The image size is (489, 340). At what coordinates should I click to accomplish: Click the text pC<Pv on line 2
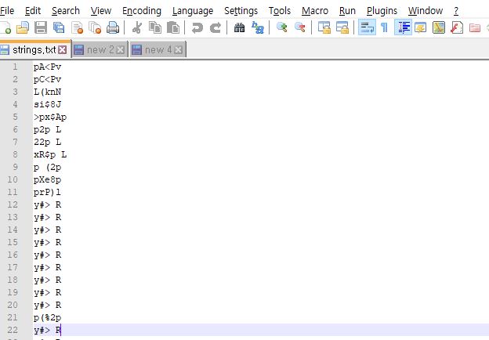tap(47, 79)
